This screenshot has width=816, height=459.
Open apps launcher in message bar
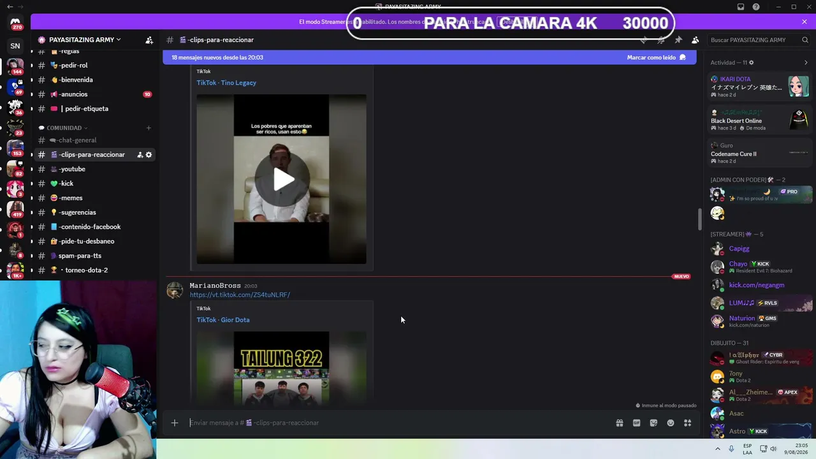tap(688, 423)
